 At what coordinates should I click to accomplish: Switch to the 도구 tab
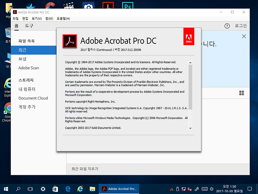click(29, 26)
